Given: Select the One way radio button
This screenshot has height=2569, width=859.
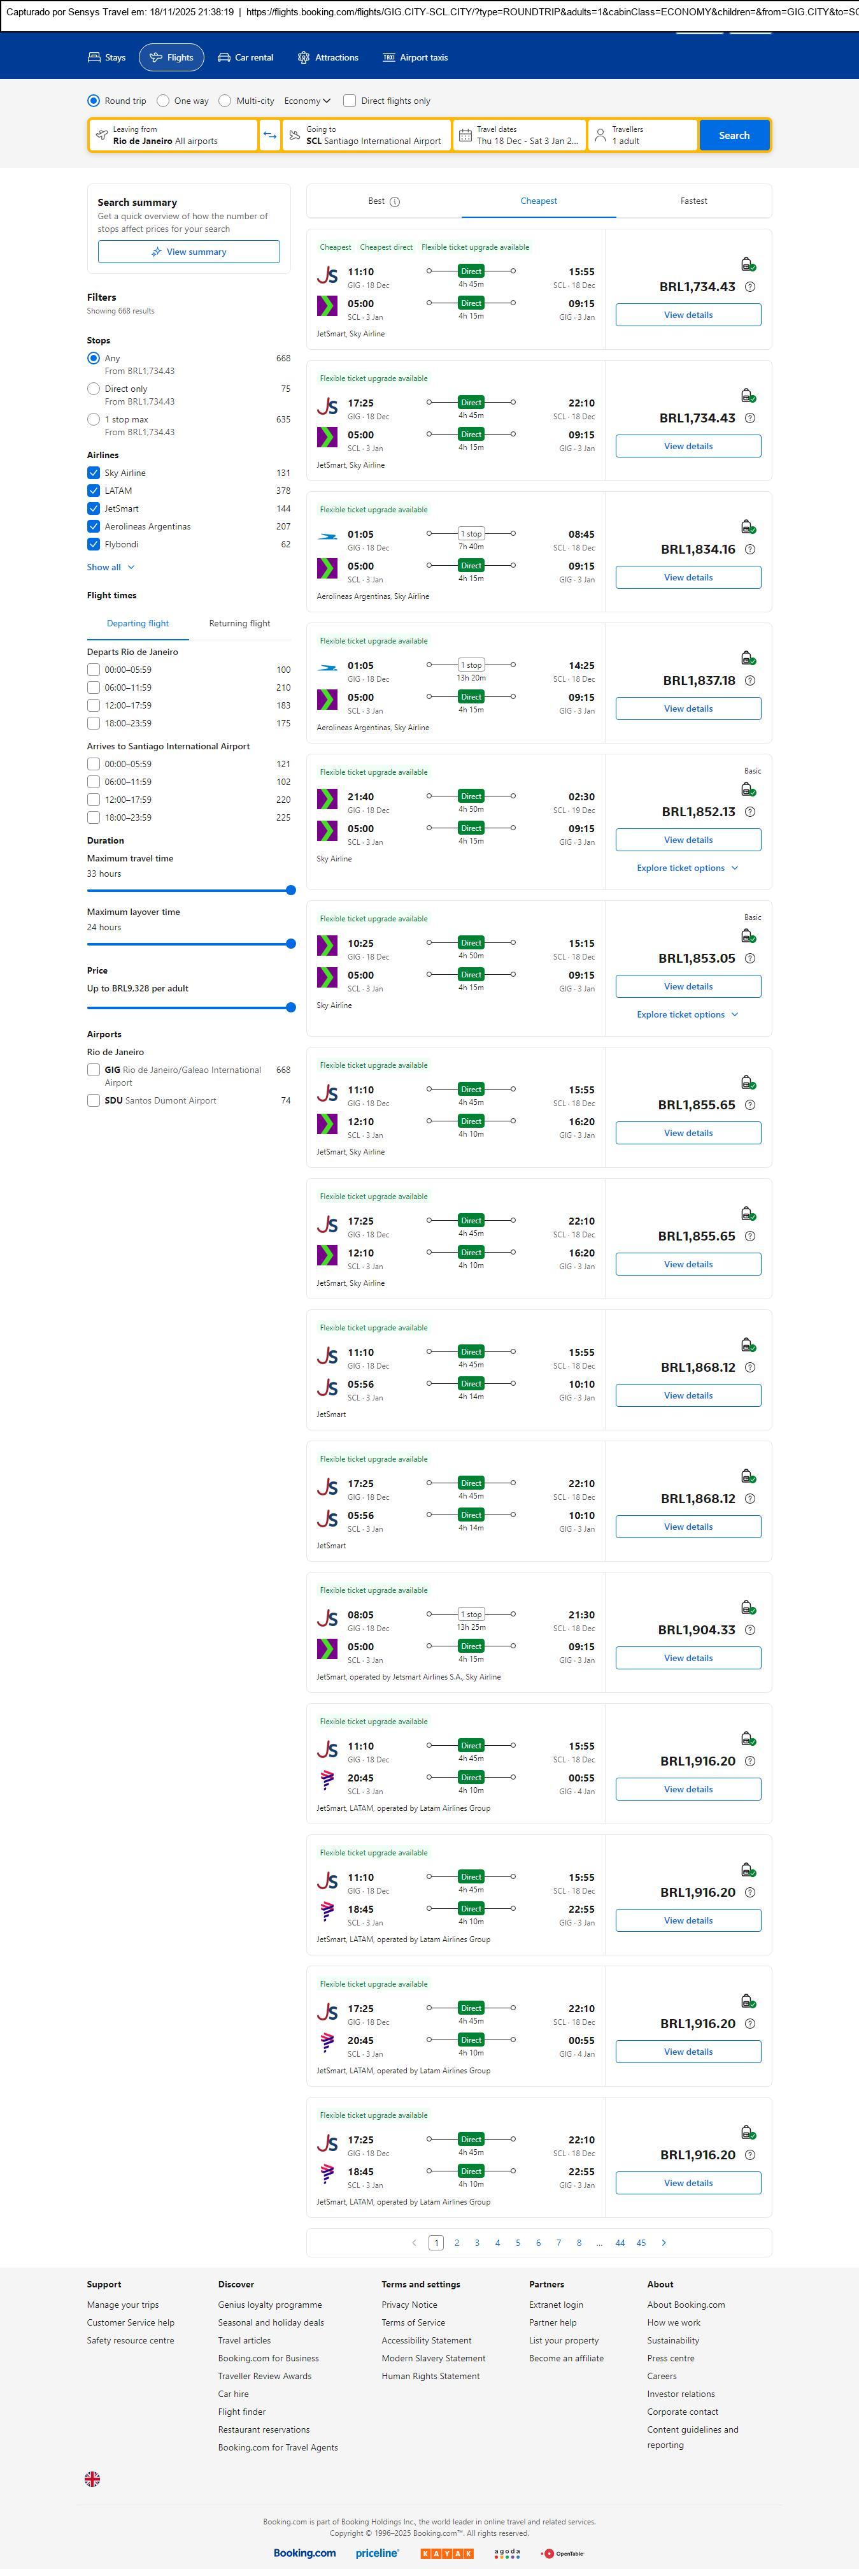Looking at the screenshot, I should point(164,101).
